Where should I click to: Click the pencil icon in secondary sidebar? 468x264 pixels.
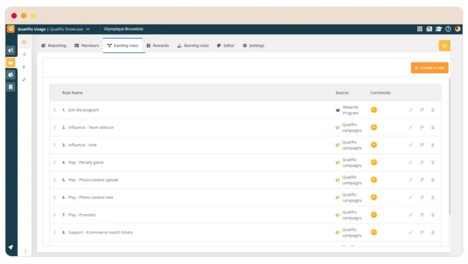coord(24,80)
